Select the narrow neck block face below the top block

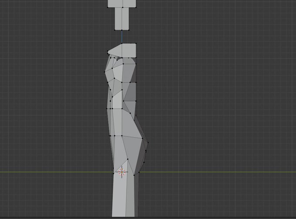point(122,19)
